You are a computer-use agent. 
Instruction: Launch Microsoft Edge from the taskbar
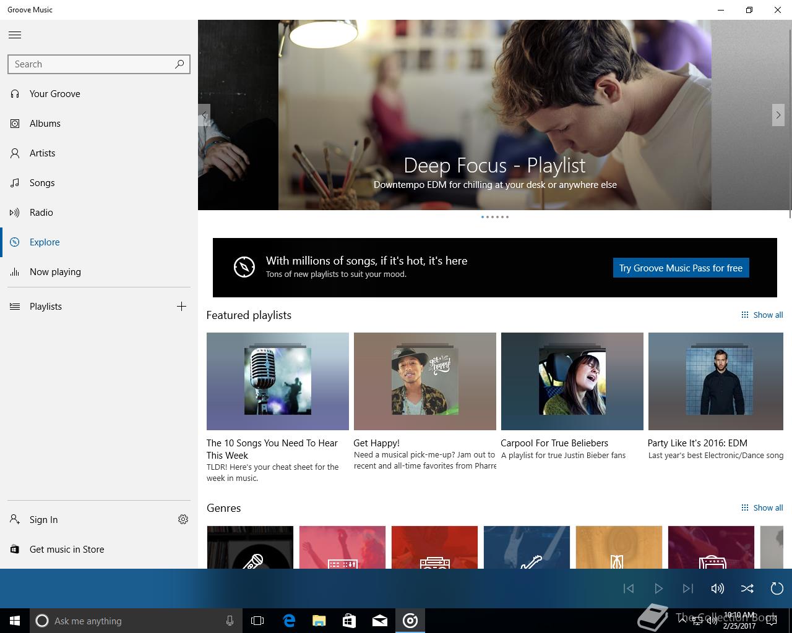click(289, 621)
